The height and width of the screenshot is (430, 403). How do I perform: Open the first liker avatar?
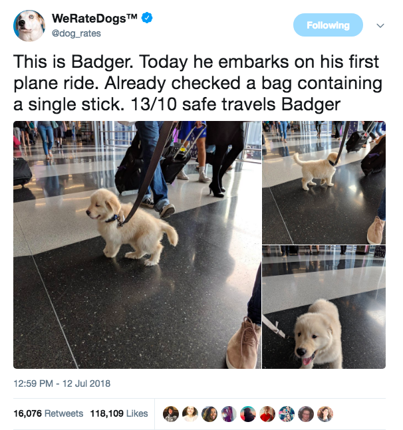[x=171, y=414]
